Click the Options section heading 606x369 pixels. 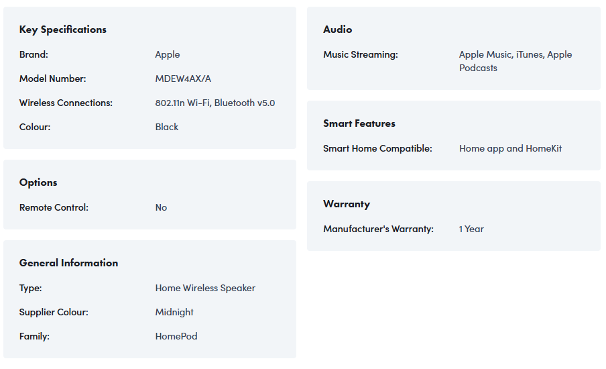[x=38, y=182]
